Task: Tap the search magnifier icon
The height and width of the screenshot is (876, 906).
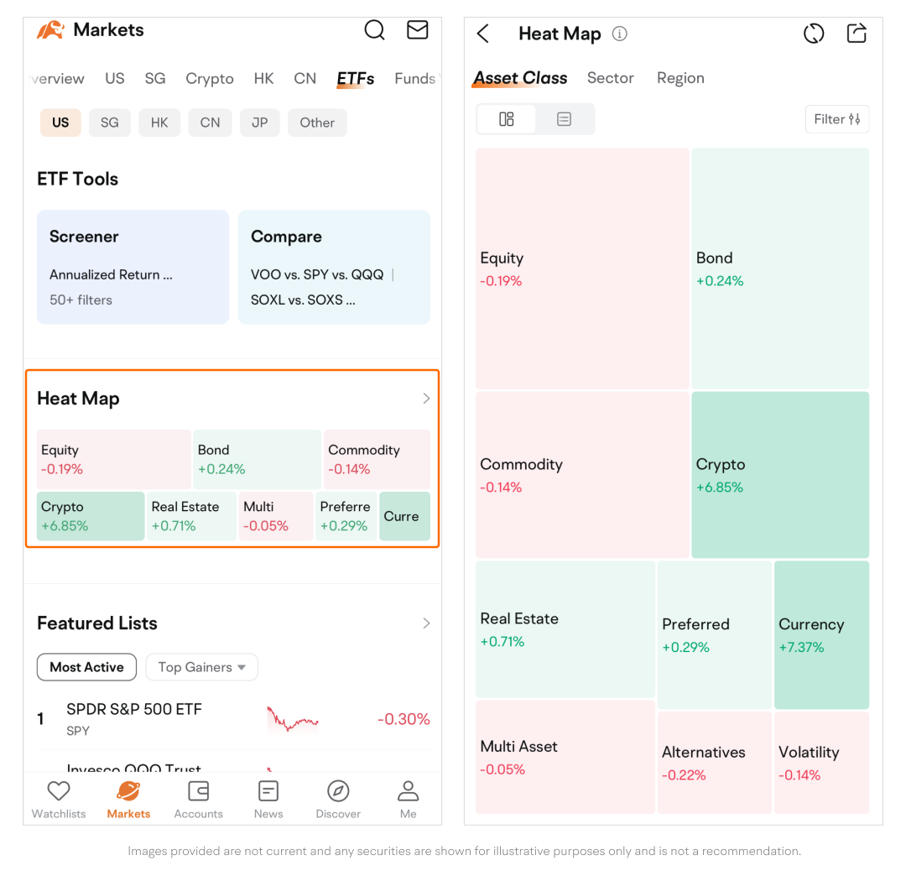Action: point(375,30)
